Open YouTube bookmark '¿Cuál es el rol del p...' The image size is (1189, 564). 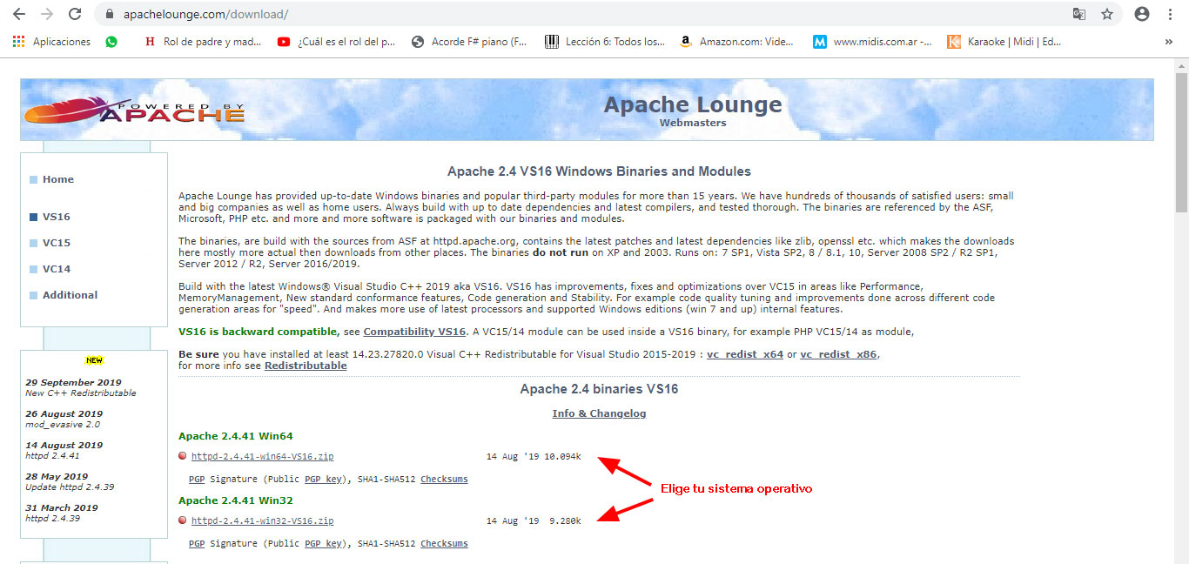[336, 41]
